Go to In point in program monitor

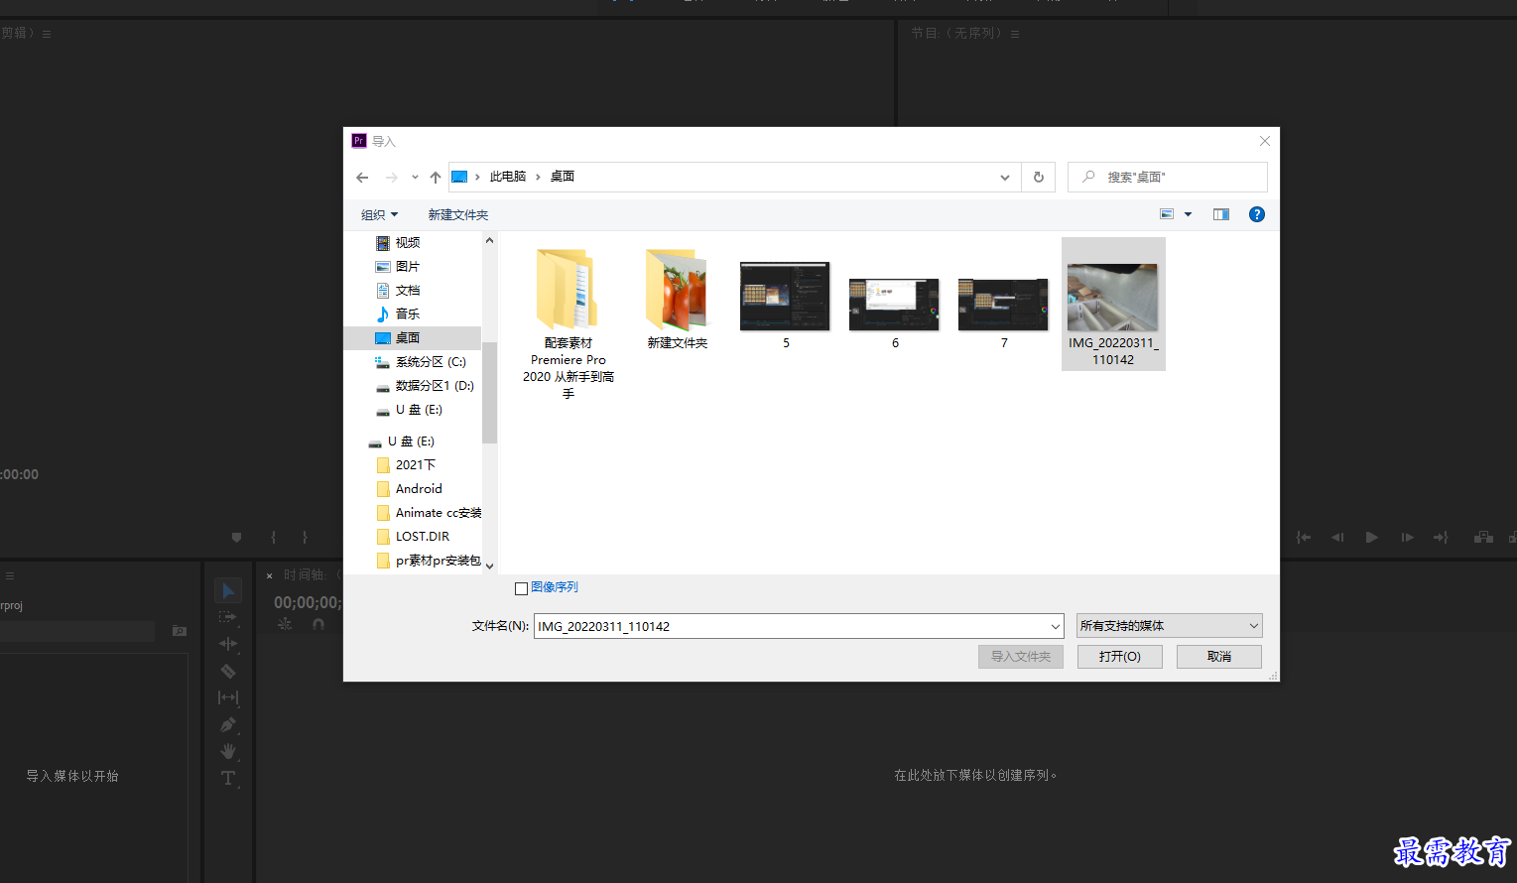pyautogui.click(x=1304, y=537)
